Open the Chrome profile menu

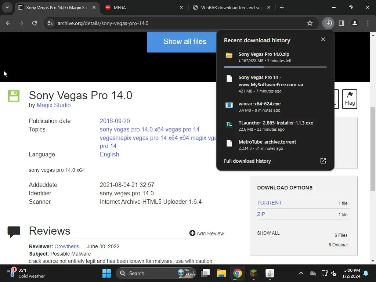(355, 23)
